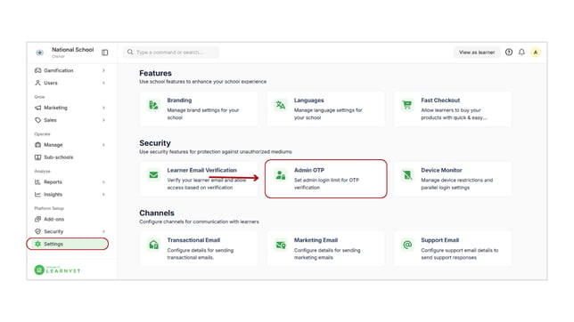This screenshot has height=322, width=574.
Task: Click the Sub-schools book icon
Action: (x=37, y=157)
